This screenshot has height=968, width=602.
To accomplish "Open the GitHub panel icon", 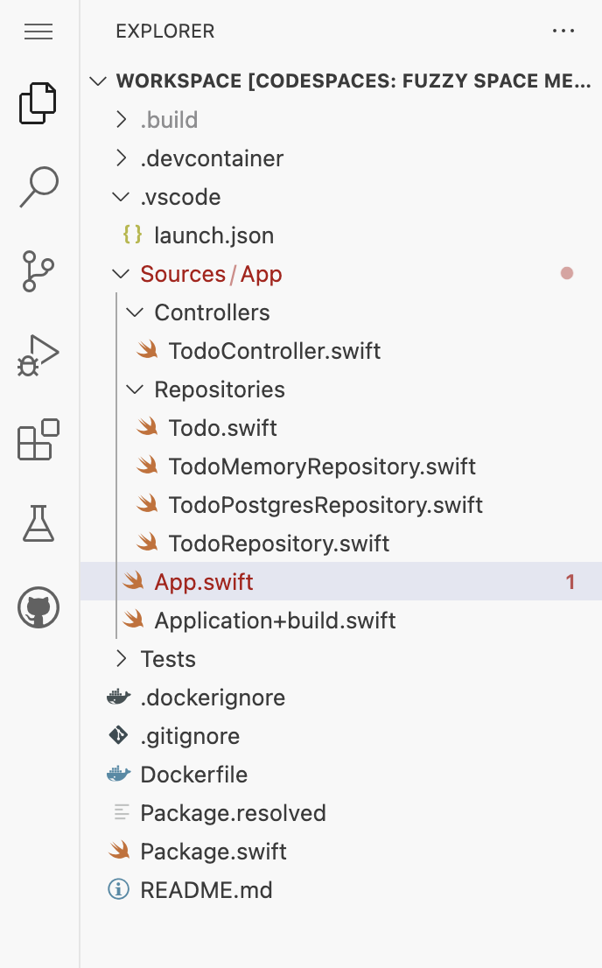I will (x=38, y=607).
